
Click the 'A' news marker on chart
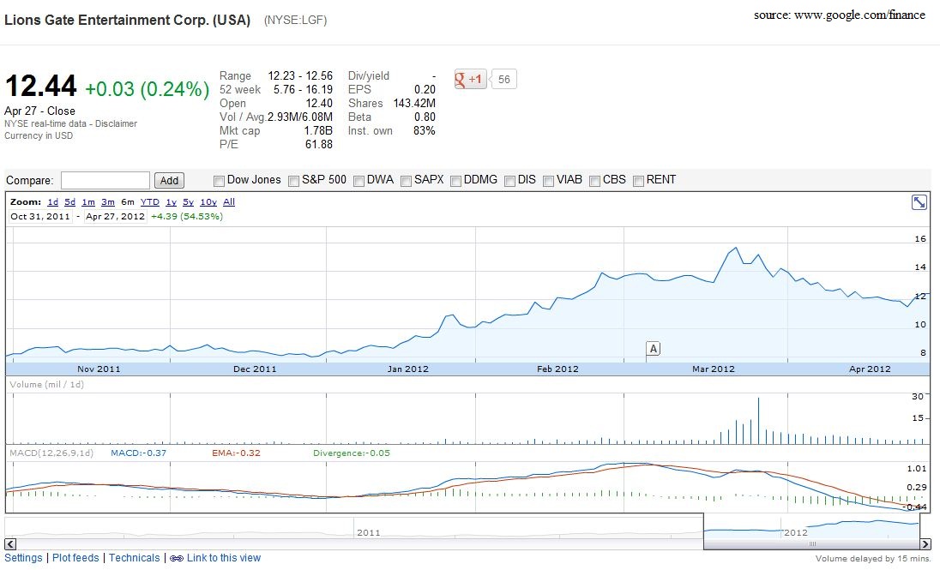tap(654, 348)
